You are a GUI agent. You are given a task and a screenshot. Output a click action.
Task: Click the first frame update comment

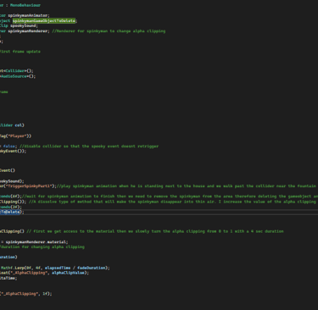(20, 52)
